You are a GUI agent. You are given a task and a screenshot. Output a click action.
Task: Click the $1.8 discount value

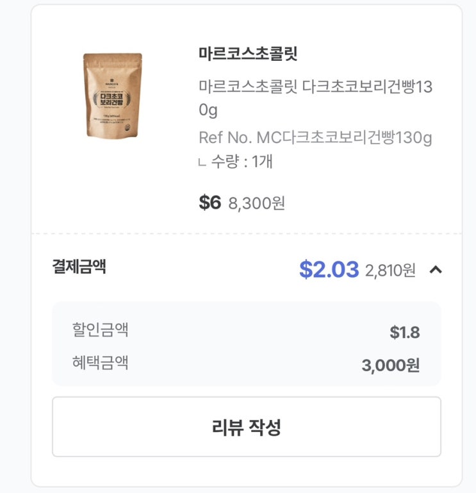(x=405, y=332)
